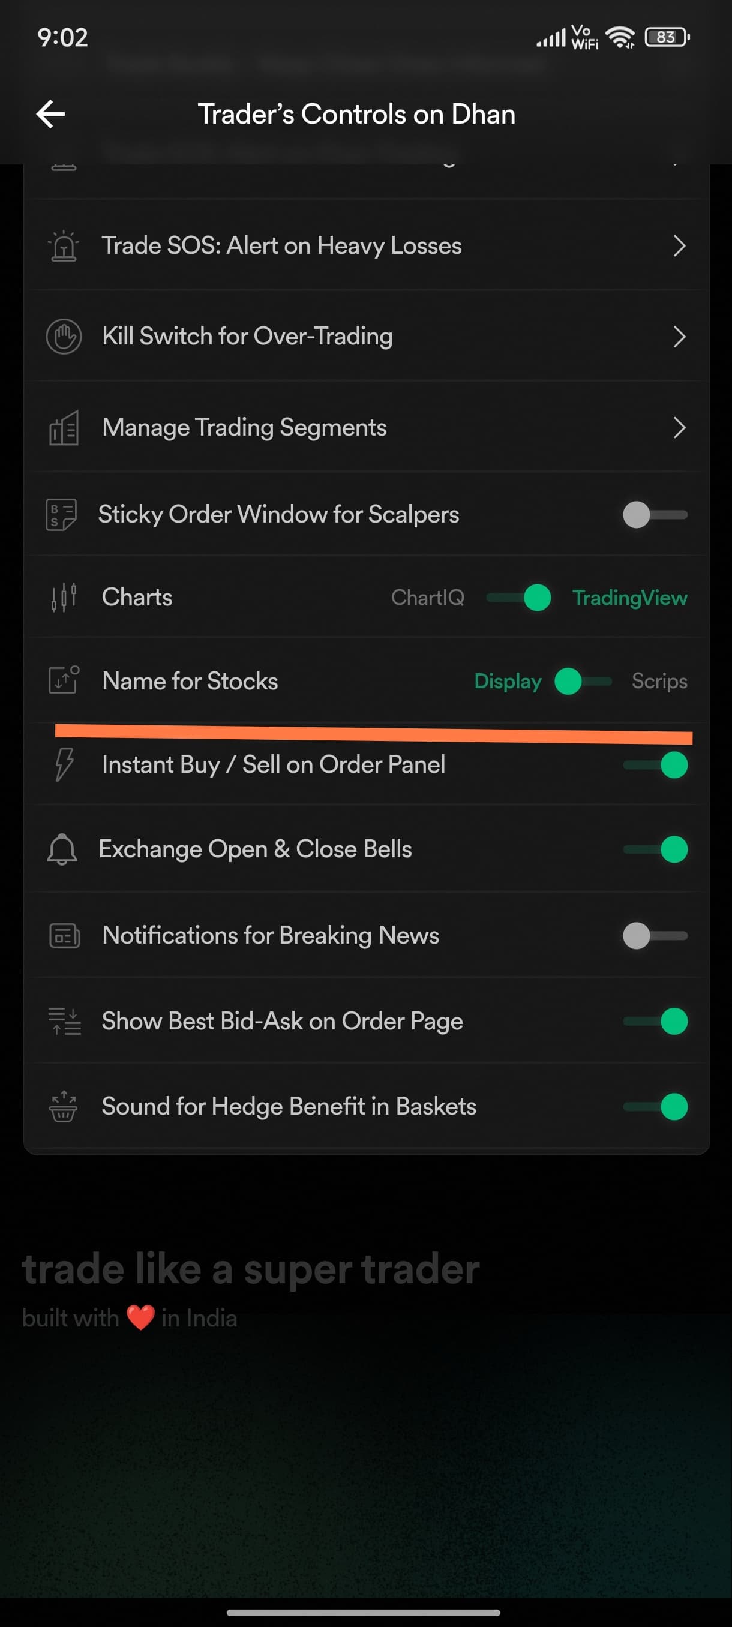Disable Instant Buy / Sell toggle

pyautogui.click(x=656, y=765)
